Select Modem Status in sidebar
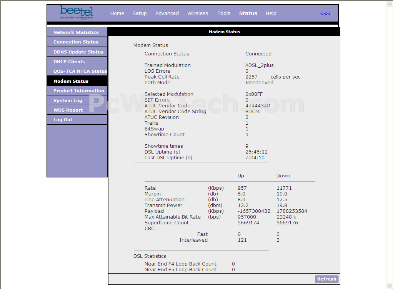 77,81
